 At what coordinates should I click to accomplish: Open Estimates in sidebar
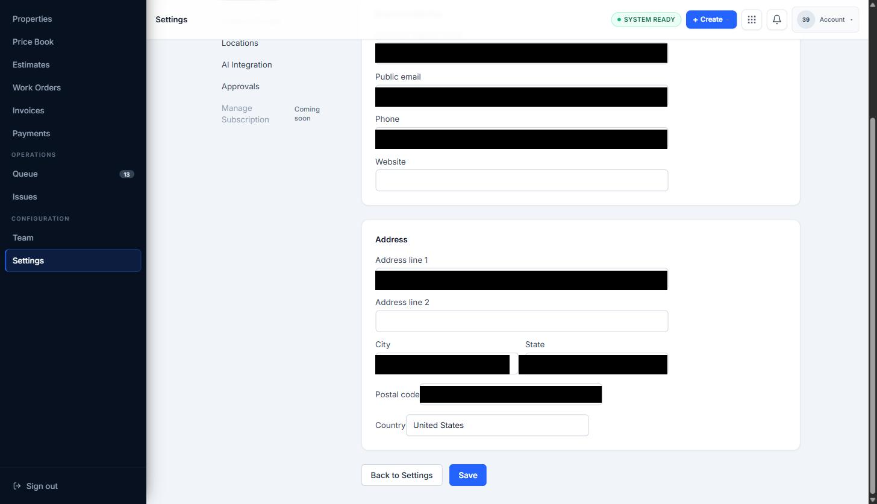coord(73,65)
